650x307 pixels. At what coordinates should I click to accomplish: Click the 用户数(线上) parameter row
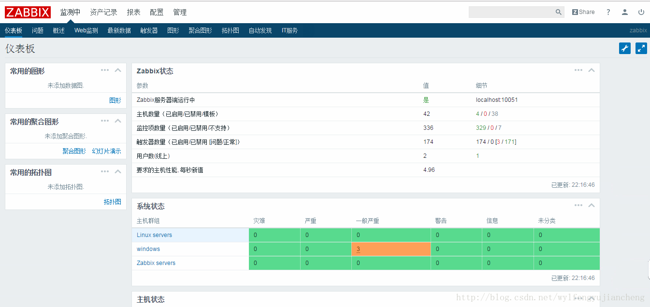[x=366, y=156]
